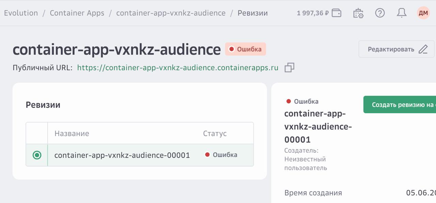Click the Время создания label

[x=313, y=193]
